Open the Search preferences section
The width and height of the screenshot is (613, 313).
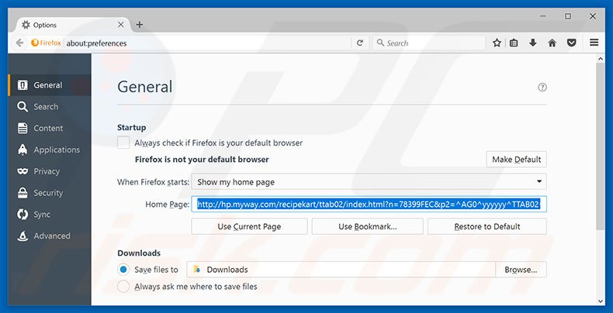(x=49, y=107)
